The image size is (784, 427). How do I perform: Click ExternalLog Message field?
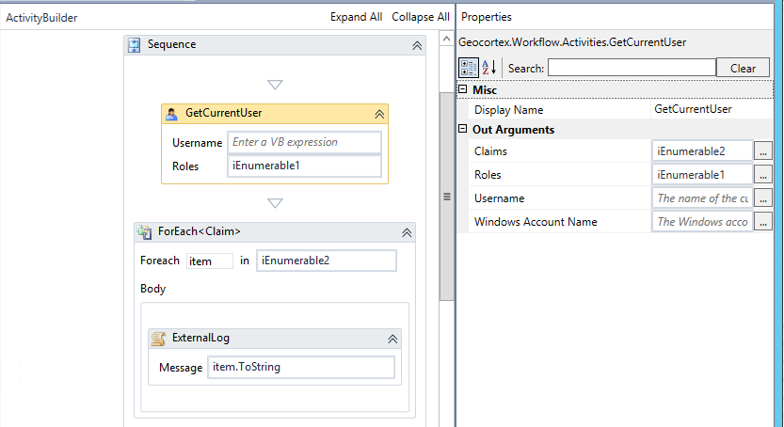[301, 367]
